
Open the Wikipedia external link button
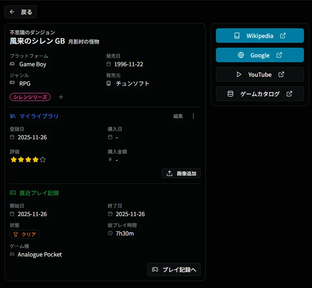click(x=260, y=36)
